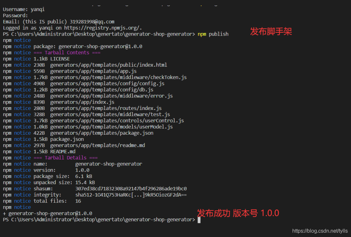Screen dimensions: 351x237
Task: Click the '1.5kB README.md' entry
Action: (55, 152)
